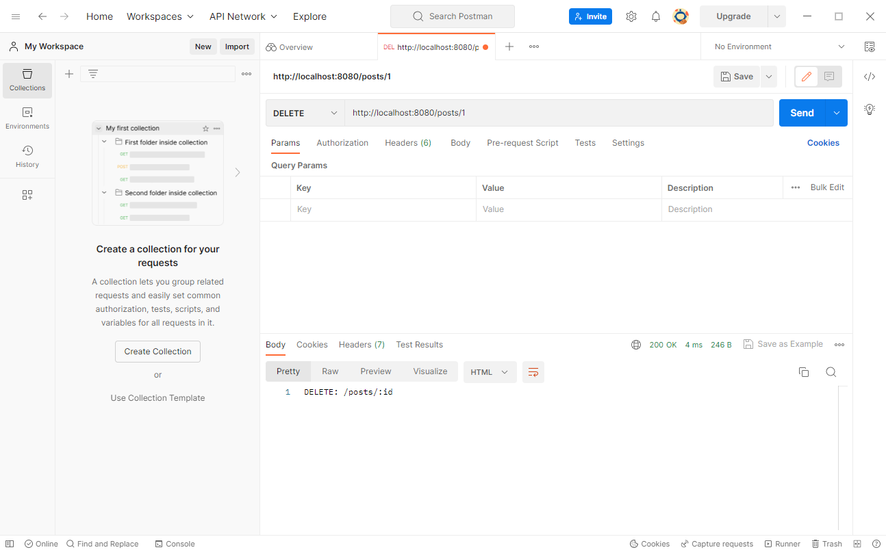
Task: Open Collections in the sidebar
Action: 27,80
